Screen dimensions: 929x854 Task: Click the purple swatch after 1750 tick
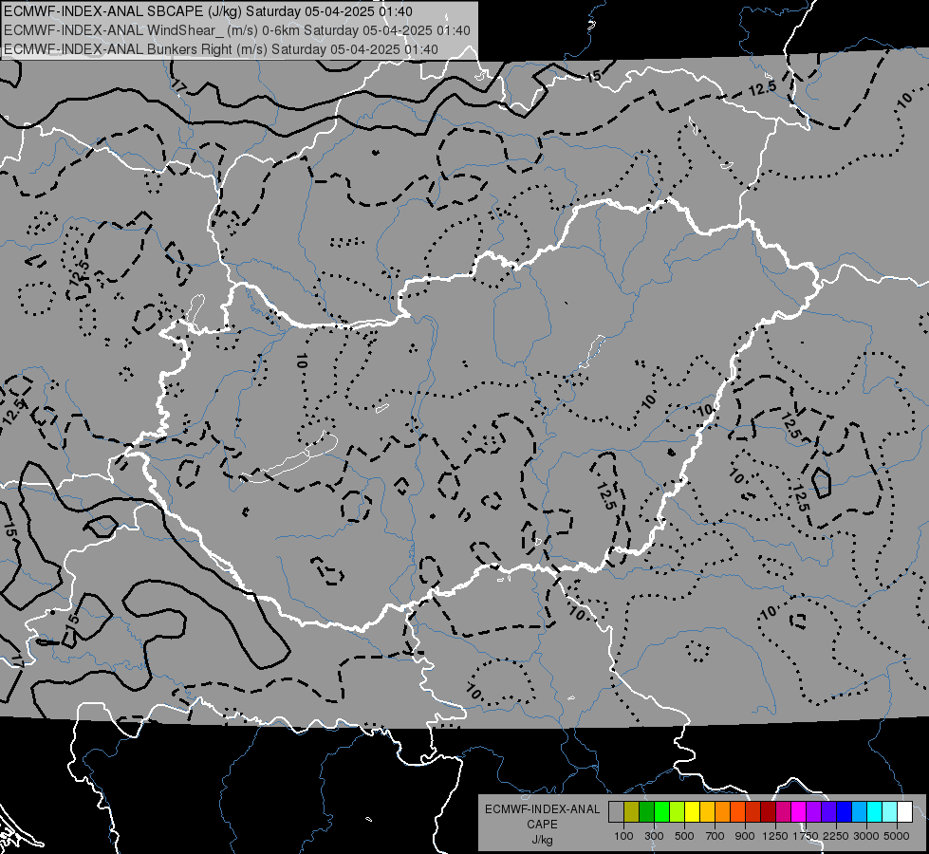tap(813, 812)
